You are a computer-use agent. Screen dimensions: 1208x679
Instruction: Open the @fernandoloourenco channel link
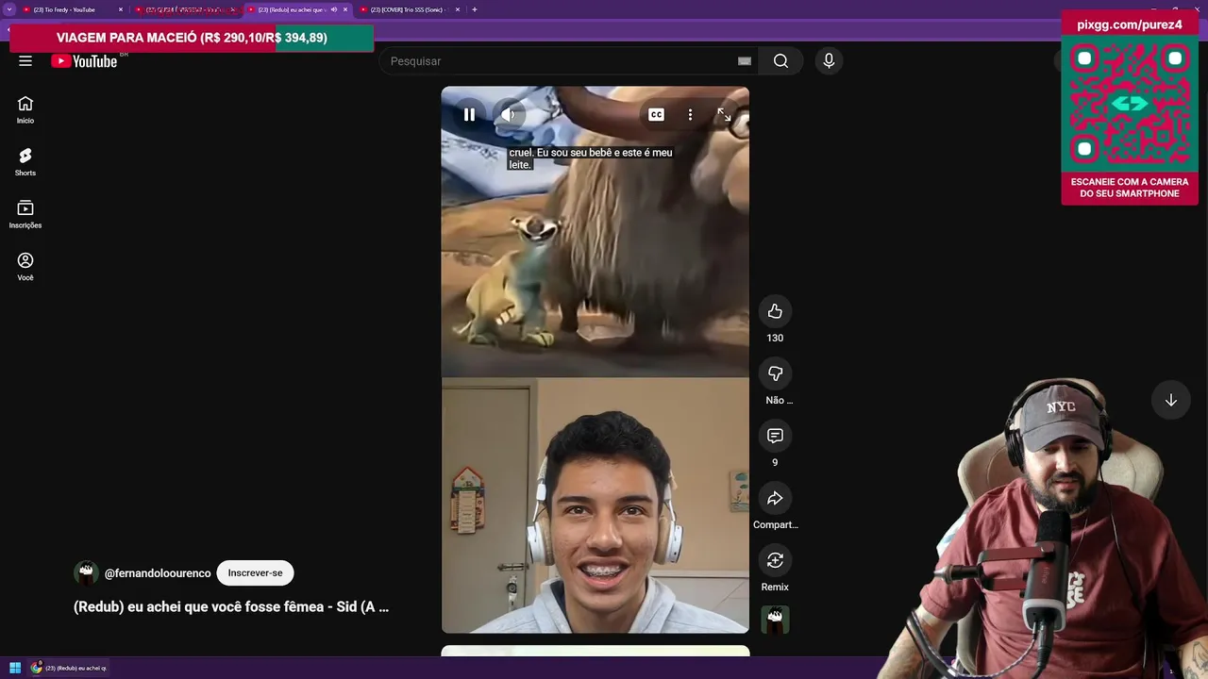[158, 573]
